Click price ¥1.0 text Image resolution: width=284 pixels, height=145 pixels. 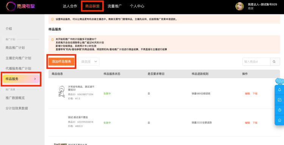tap(74, 99)
